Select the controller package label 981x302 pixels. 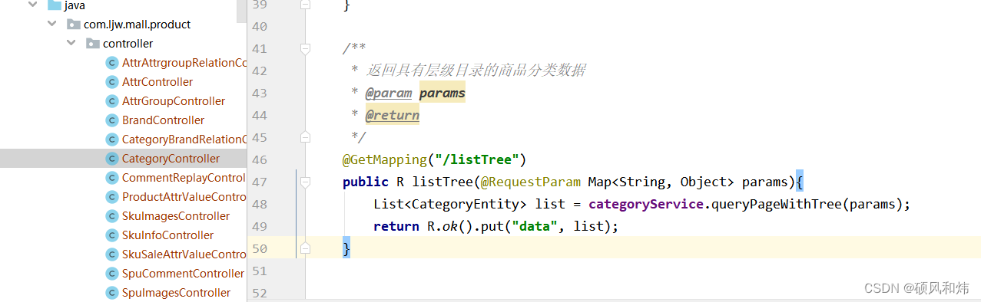[128, 43]
